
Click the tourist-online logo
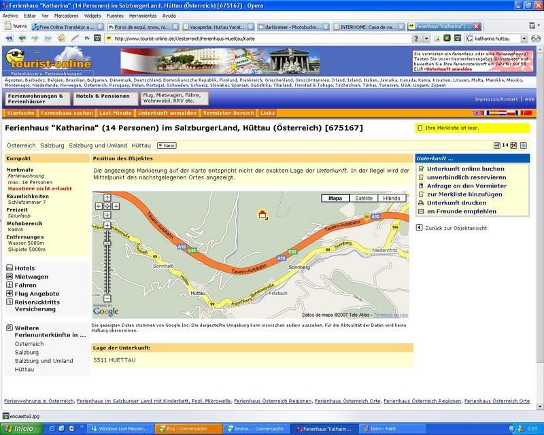48,61
